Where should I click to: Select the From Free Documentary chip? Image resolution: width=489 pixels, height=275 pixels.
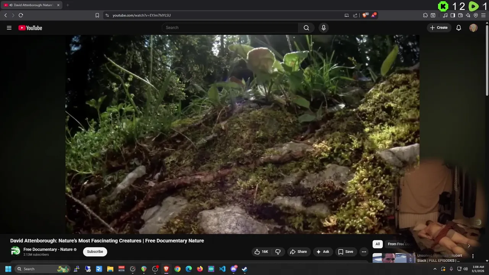coord(399,244)
